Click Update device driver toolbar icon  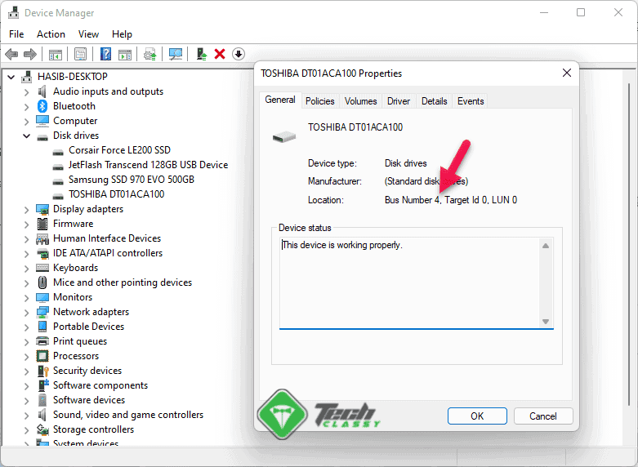(150, 54)
